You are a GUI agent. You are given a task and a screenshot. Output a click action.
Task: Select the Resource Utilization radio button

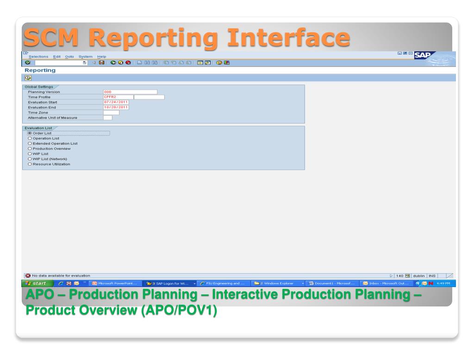click(x=30, y=164)
